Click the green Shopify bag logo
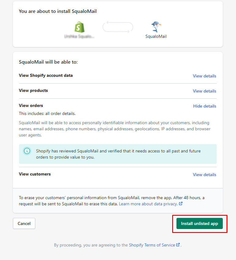Viewport: 236px width, 260px height. pos(79,27)
